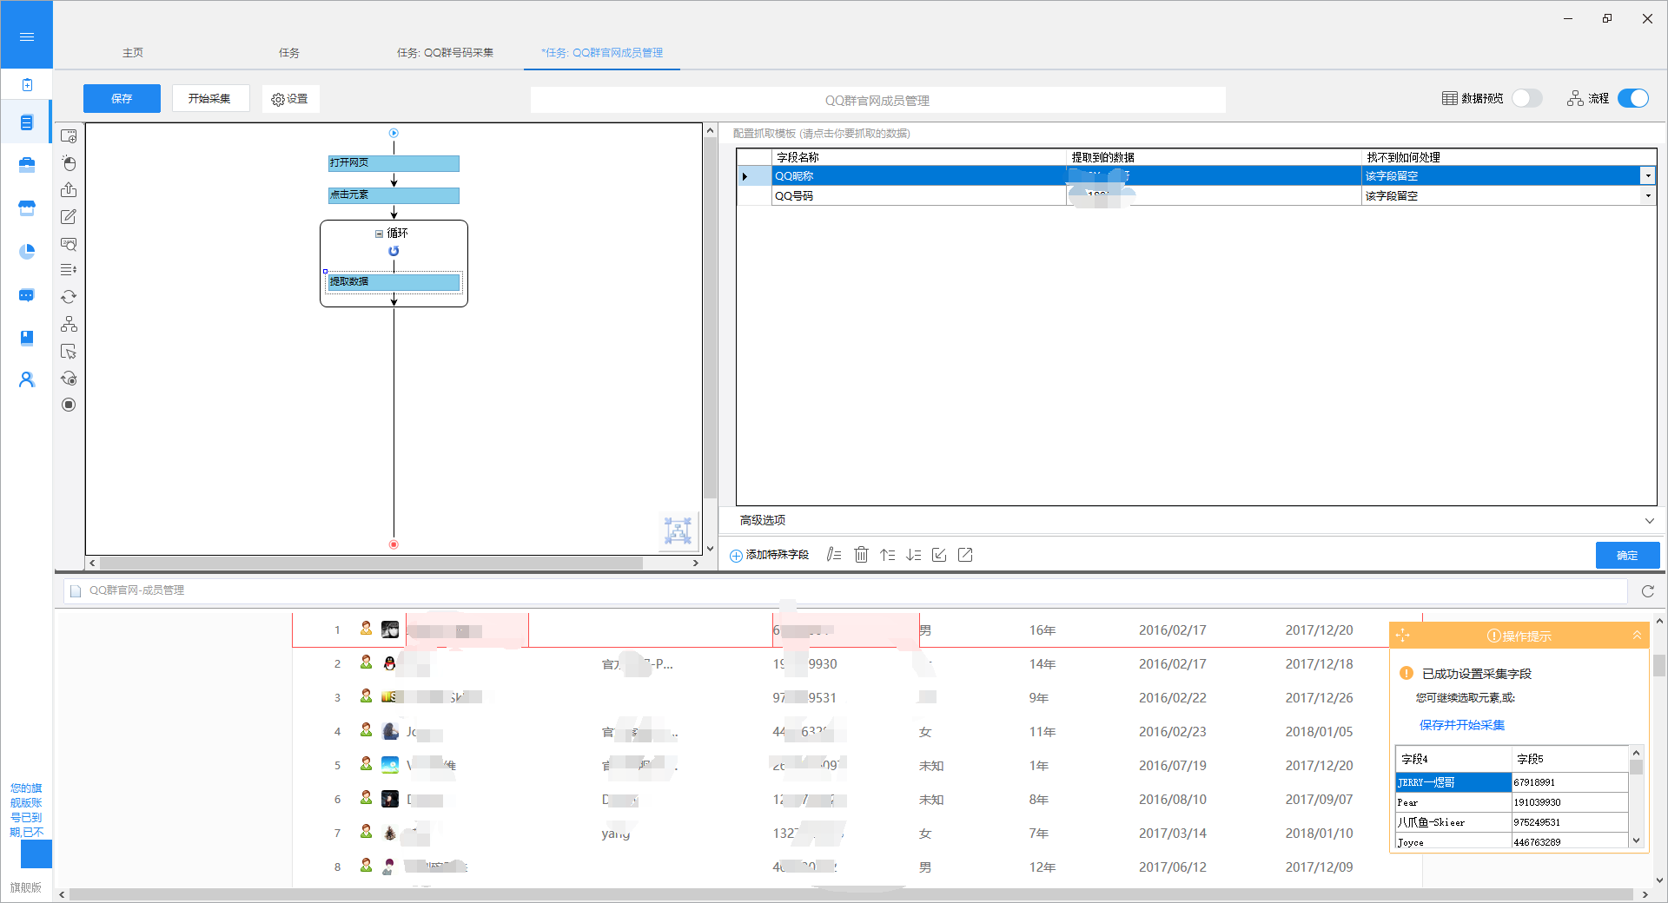Open the user account icon in the sidebar
This screenshot has width=1668, height=903.
[x=27, y=379]
